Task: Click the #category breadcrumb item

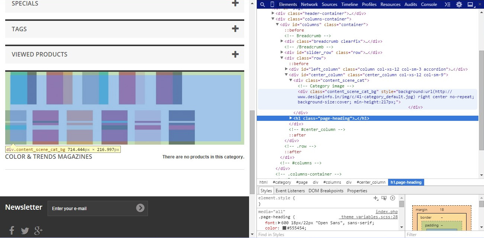Action: [282, 182]
